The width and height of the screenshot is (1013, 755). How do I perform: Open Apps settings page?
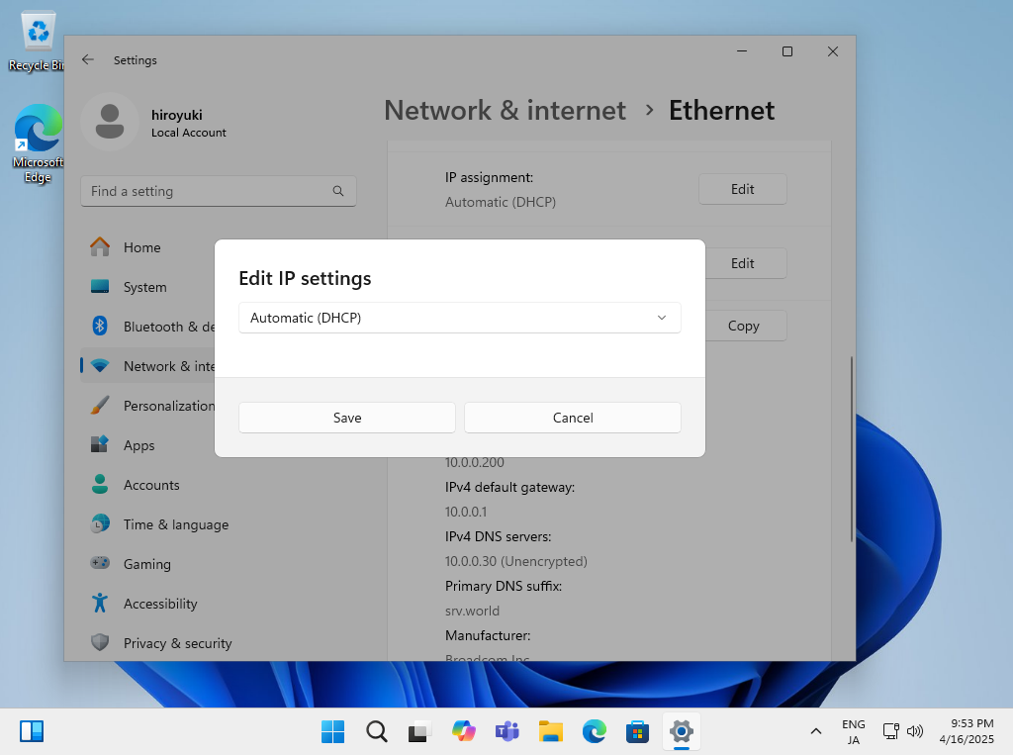click(x=148, y=445)
